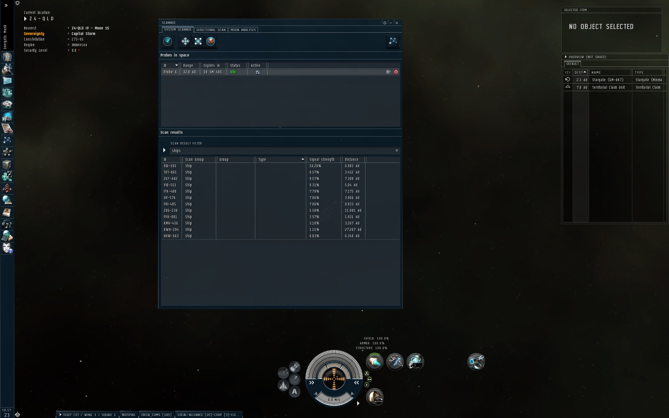Screen dimensions: 669x418
Task: Sort scan results by Signal strength
Action: point(324,159)
